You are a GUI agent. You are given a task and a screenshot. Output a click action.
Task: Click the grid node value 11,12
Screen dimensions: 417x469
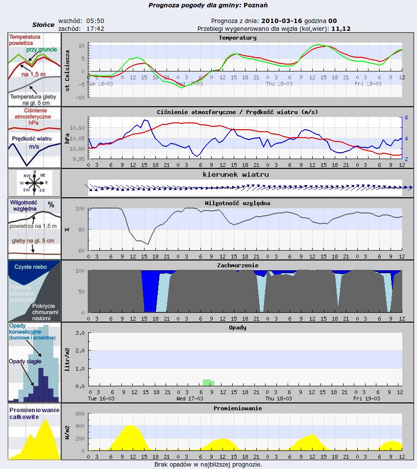point(341,29)
